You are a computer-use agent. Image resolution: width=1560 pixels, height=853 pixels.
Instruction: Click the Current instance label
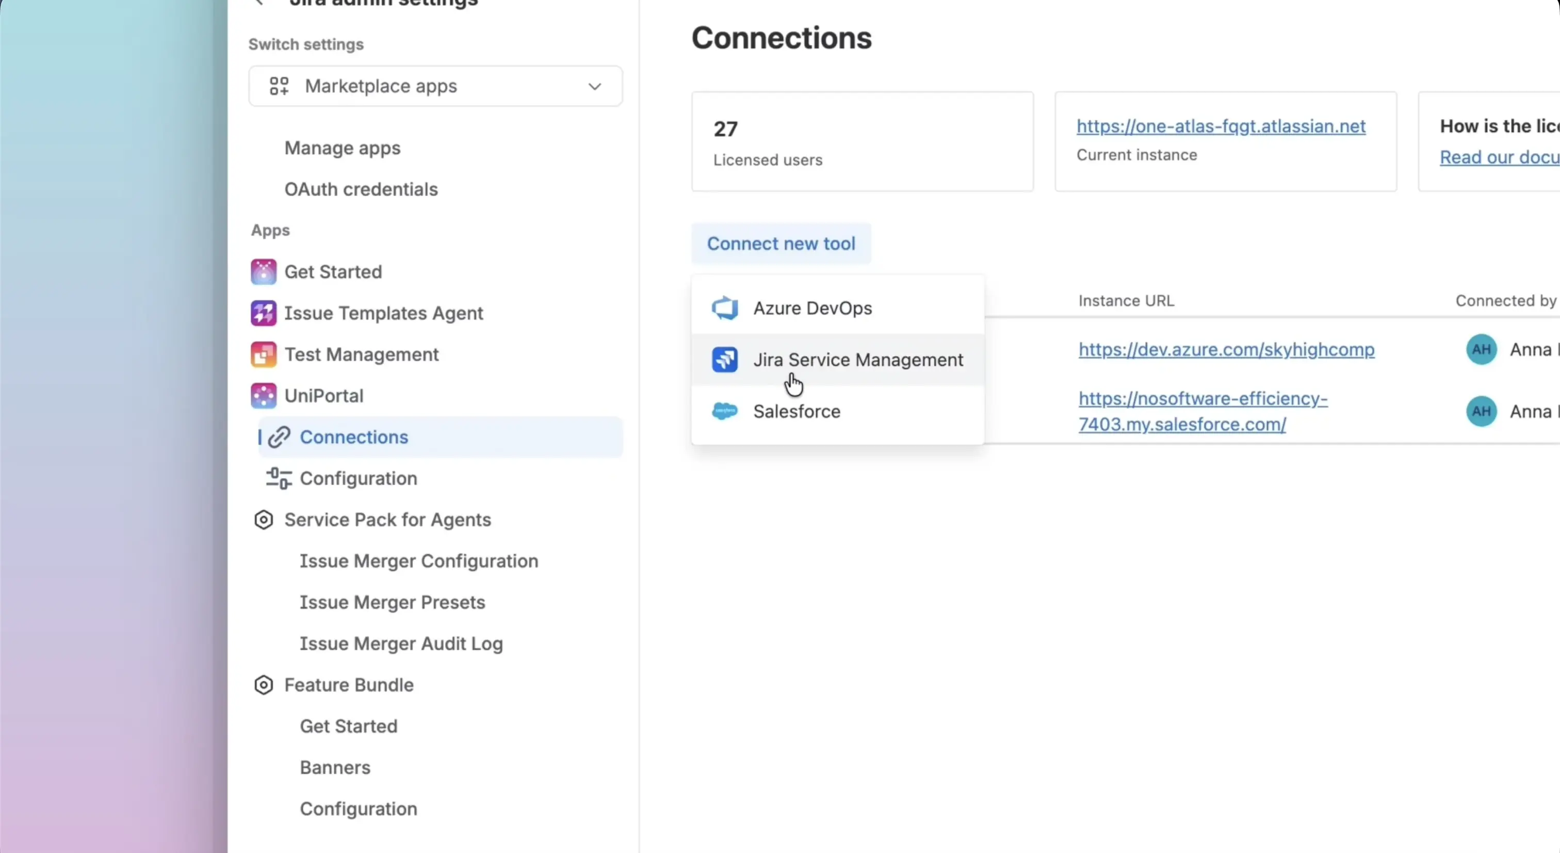[1136, 154]
